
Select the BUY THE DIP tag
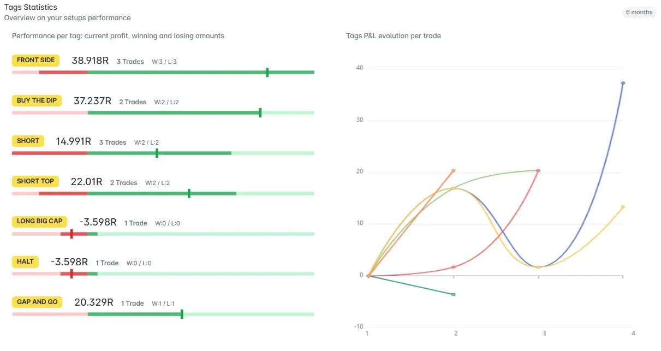[x=37, y=100]
